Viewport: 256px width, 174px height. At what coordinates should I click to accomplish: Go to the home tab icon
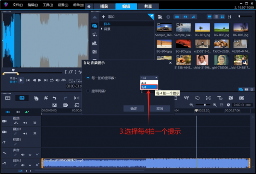(x=89, y=6)
